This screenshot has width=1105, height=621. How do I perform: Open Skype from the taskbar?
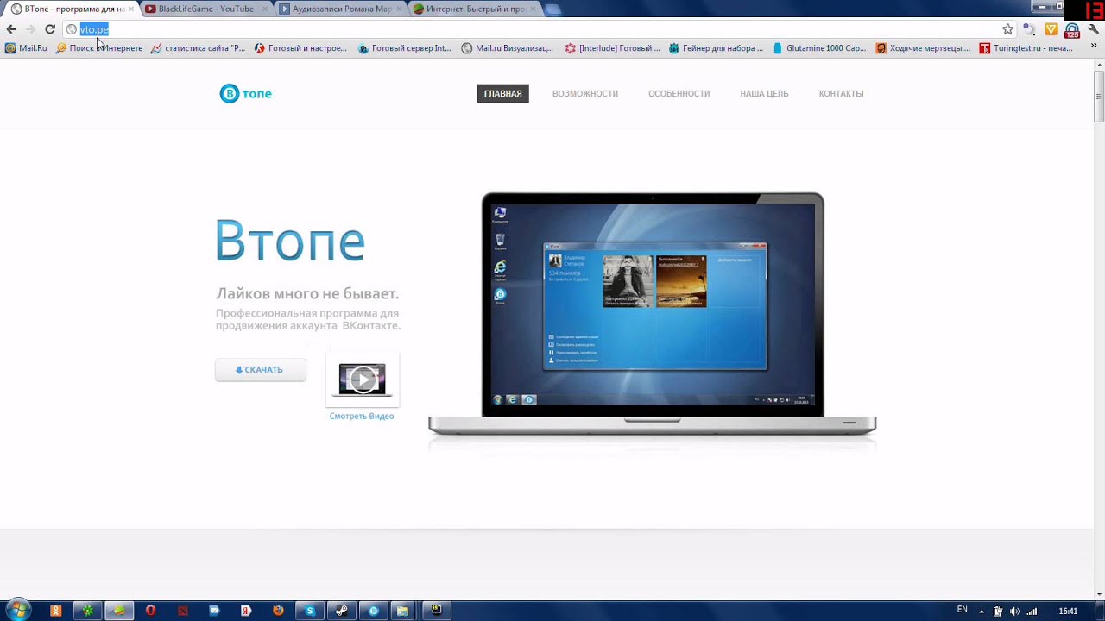[310, 611]
